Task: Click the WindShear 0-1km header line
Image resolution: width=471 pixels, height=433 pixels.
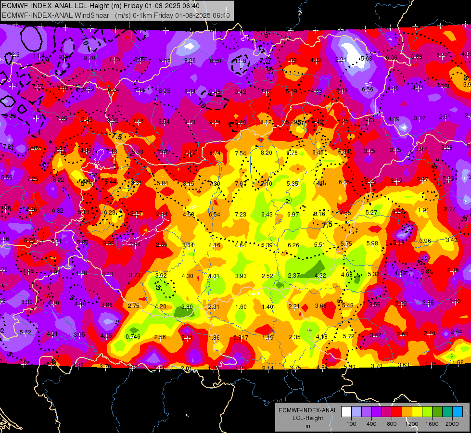Action: (x=116, y=15)
